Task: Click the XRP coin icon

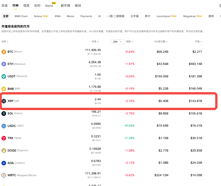Action: 4,101
